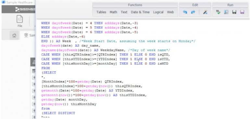Click the Sisense logo header
Viewport: 250px width, 119px height.
coord(25,9)
